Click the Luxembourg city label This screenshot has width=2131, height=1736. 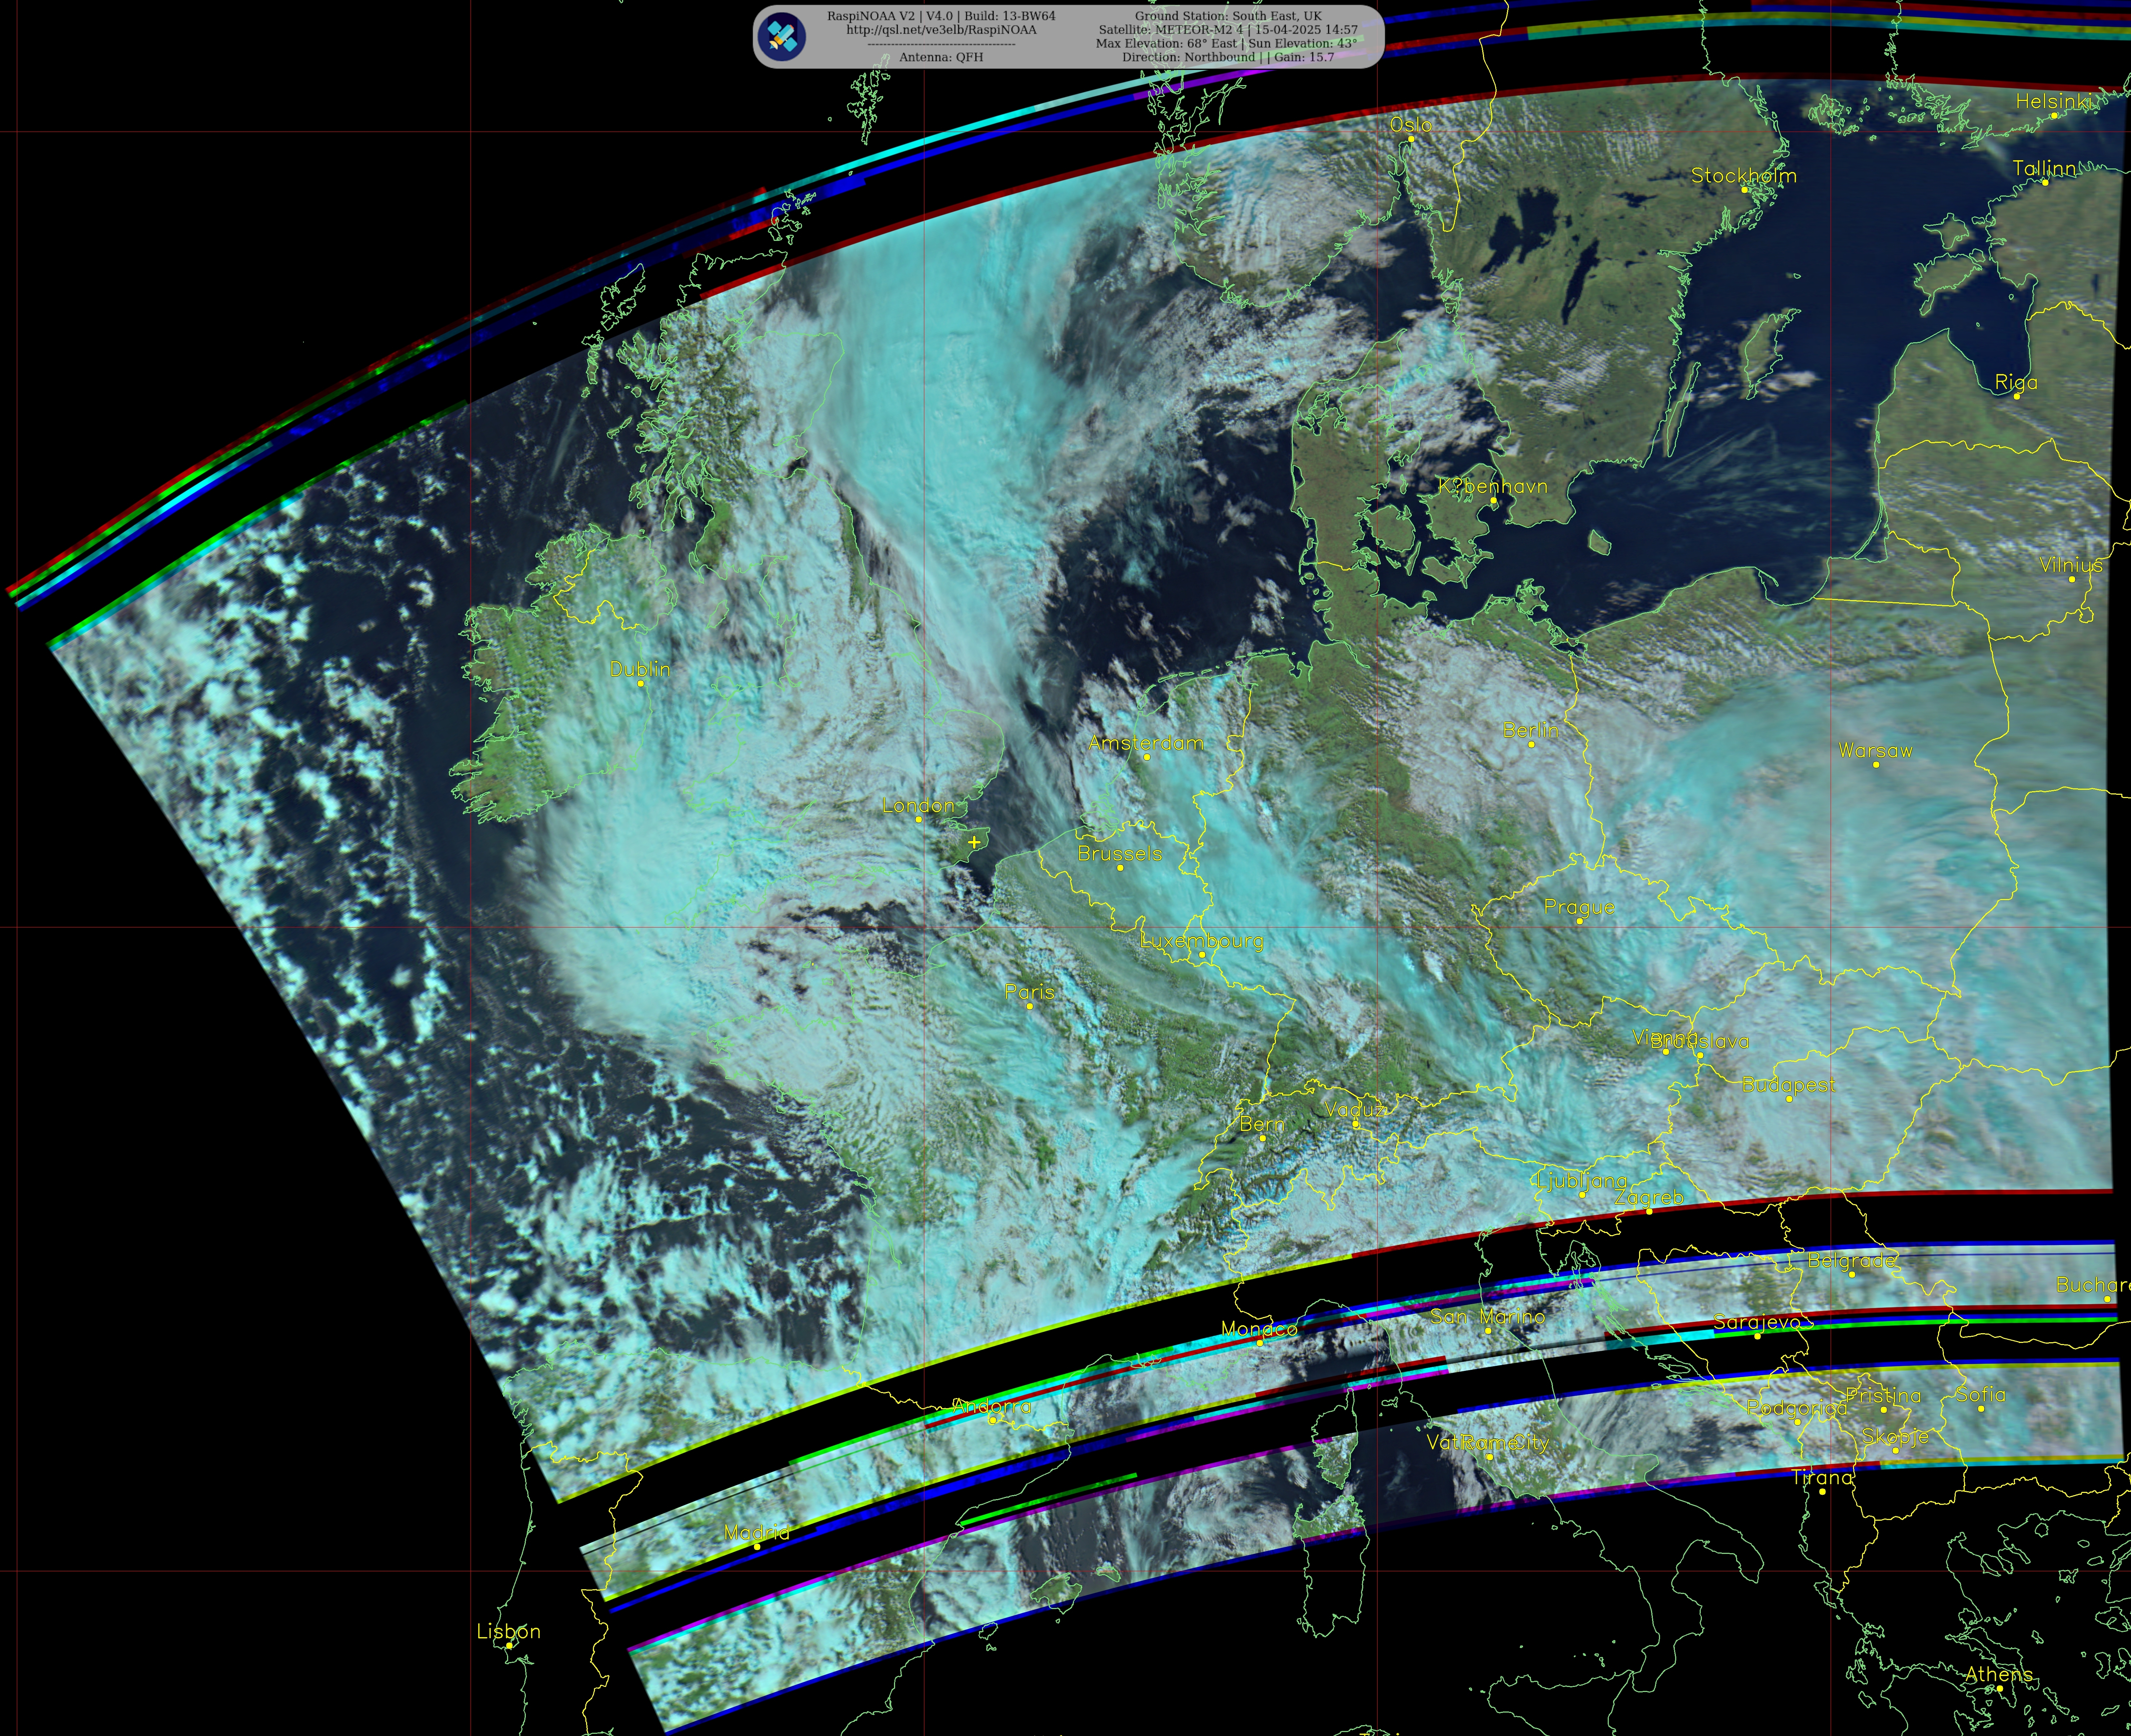click(1202, 941)
